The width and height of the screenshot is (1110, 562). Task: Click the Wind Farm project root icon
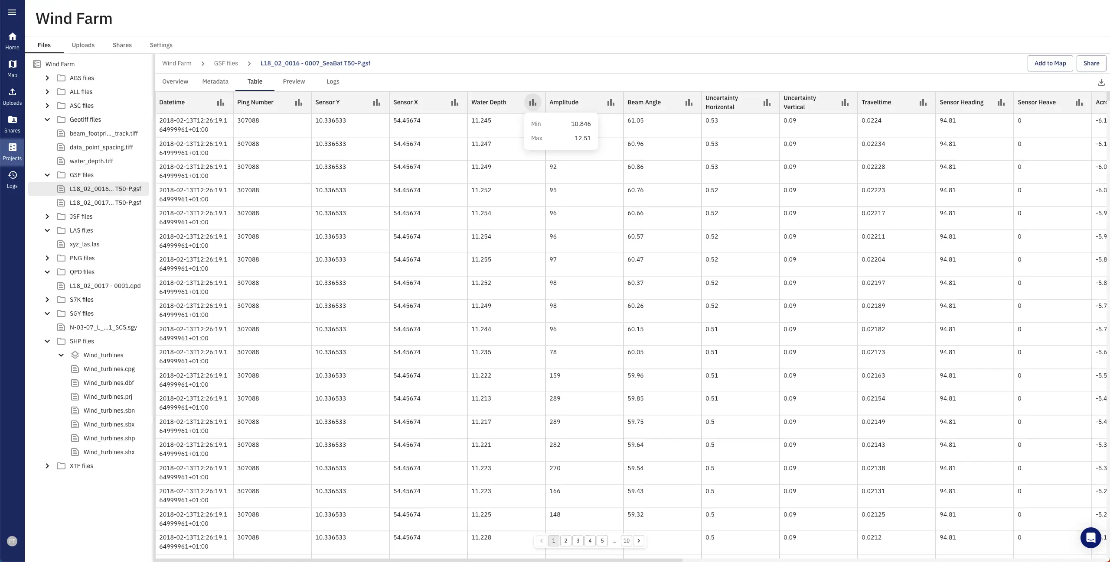click(37, 64)
